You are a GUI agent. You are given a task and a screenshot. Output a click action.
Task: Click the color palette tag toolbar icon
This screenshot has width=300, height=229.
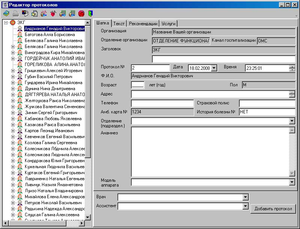click(x=25, y=14)
